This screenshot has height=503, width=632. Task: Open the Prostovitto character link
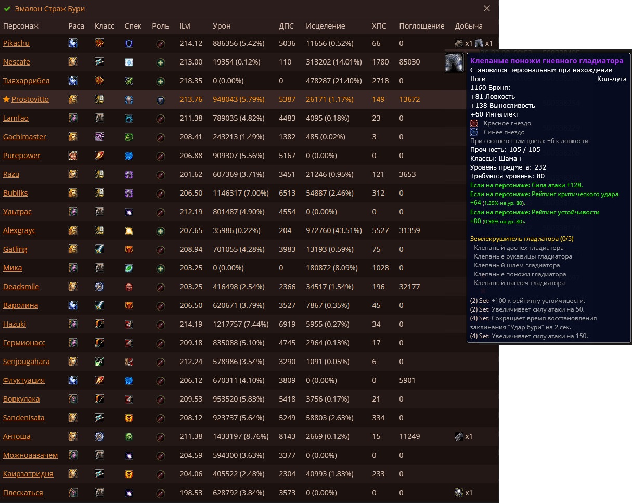(30, 99)
